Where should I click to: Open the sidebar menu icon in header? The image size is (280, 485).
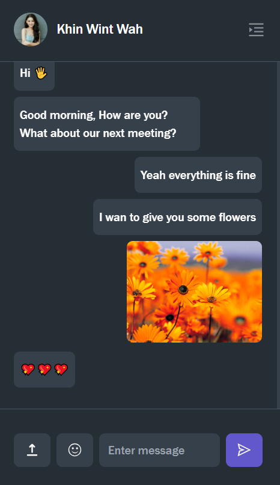(256, 29)
